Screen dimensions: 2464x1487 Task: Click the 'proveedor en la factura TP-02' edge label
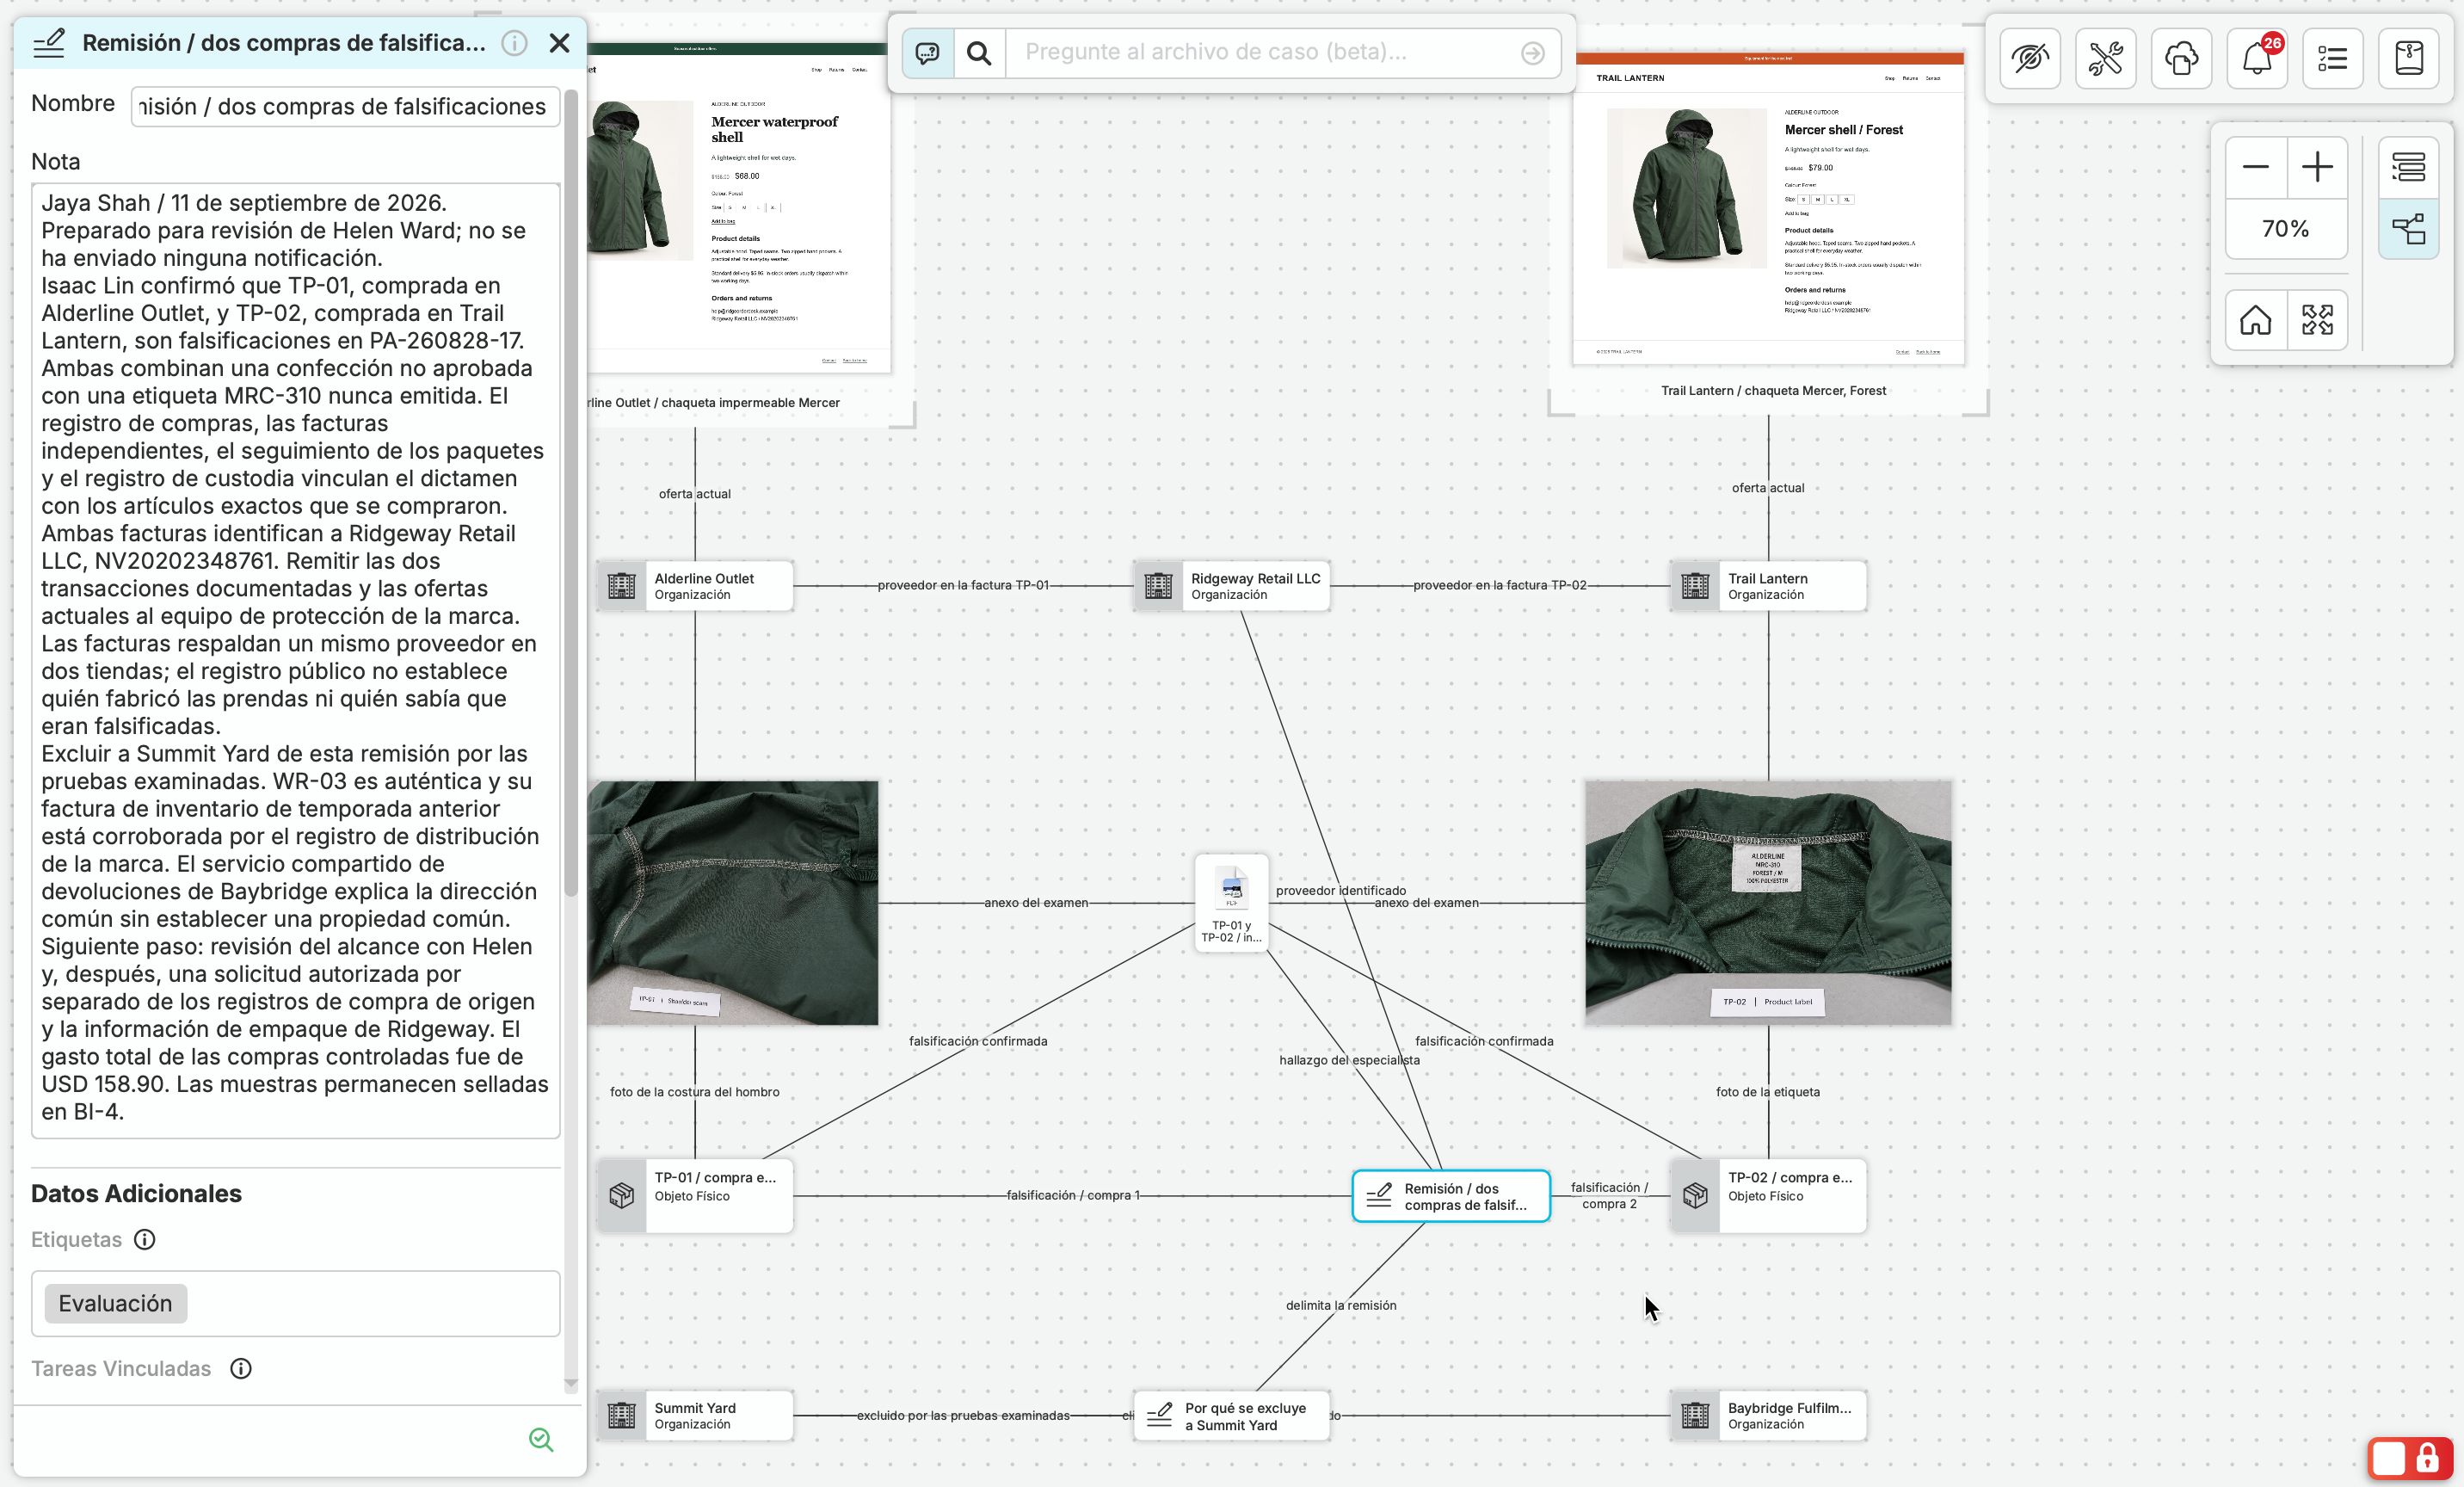coord(1499,585)
